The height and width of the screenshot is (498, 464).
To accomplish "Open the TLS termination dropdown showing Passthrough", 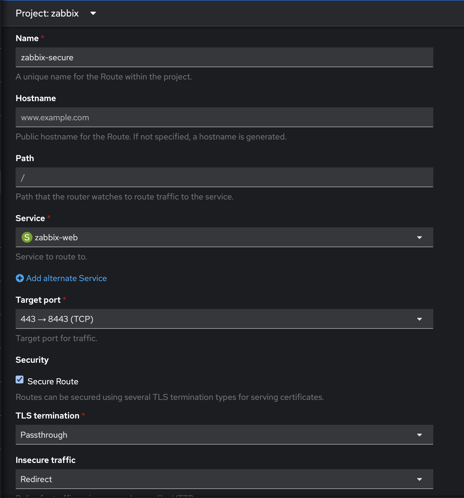I will [x=224, y=435].
